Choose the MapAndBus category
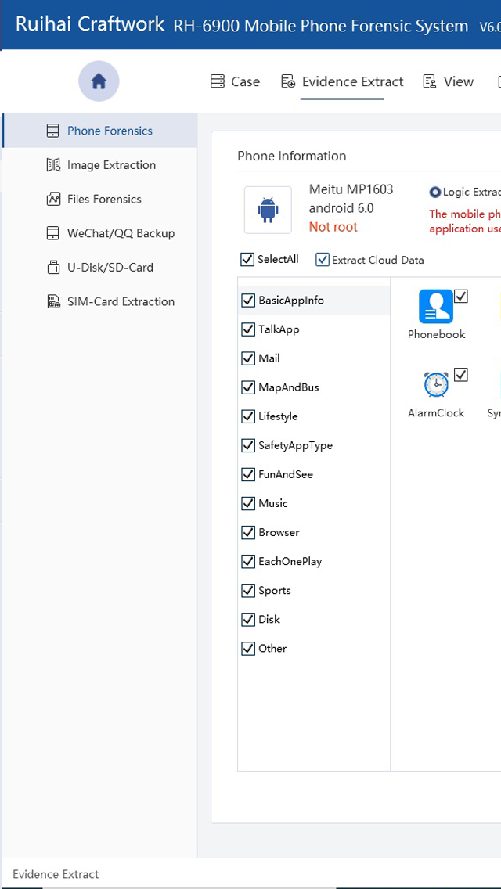501x889 pixels. (x=288, y=387)
